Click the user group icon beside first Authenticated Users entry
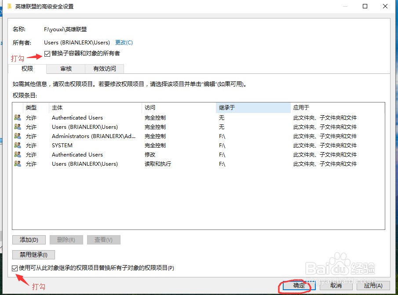The height and width of the screenshot is (295, 398). [18, 117]
